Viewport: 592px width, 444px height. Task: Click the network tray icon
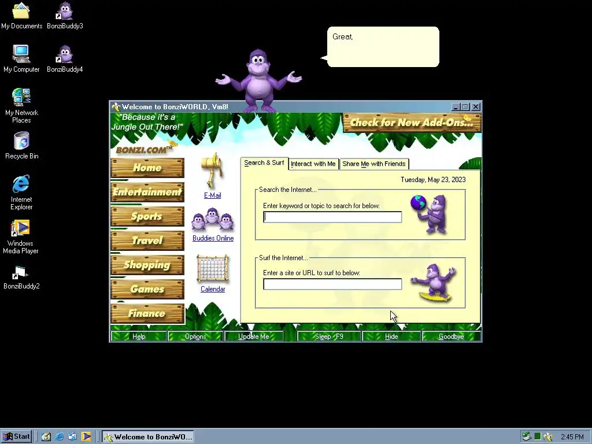point(527,437)
